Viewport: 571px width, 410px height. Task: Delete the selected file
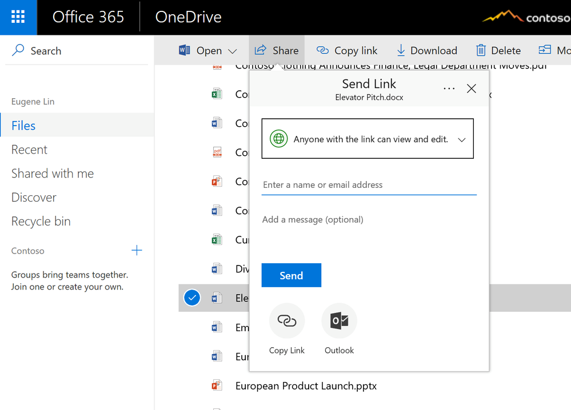click(x=498, y=51)
